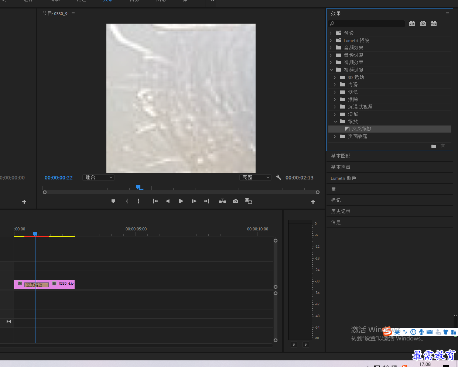Open the IME soft keyboard icon
Screen dimensions: 458x367
tap(430, 332)
